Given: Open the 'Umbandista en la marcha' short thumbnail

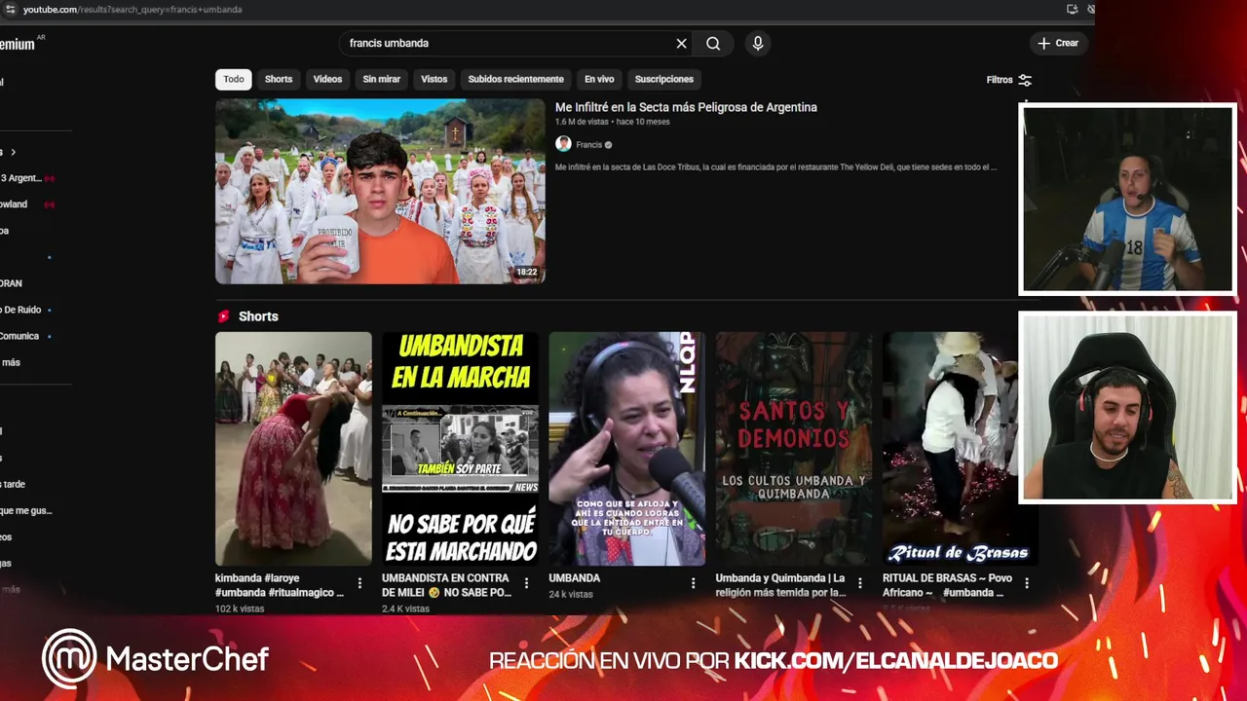Looking at the screenshot, I should 460,449.
